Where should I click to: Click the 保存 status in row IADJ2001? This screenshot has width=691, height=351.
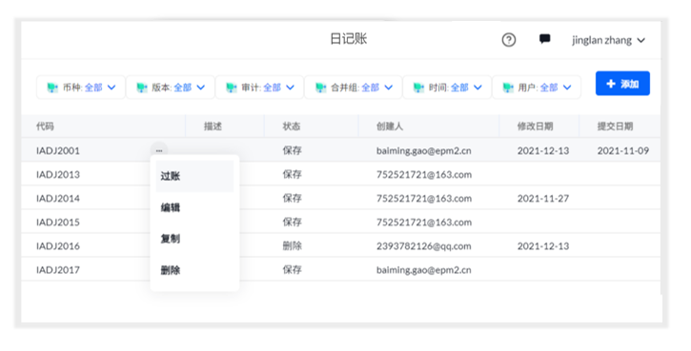click(293, 150)
